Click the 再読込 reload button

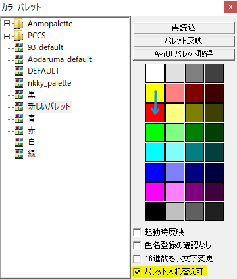(184, 28)
